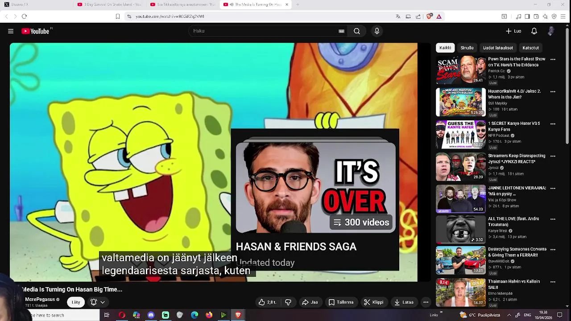Open Discord from the taskbar
Viewport: 571px width, 321px height.
click(x=151, y=315)
